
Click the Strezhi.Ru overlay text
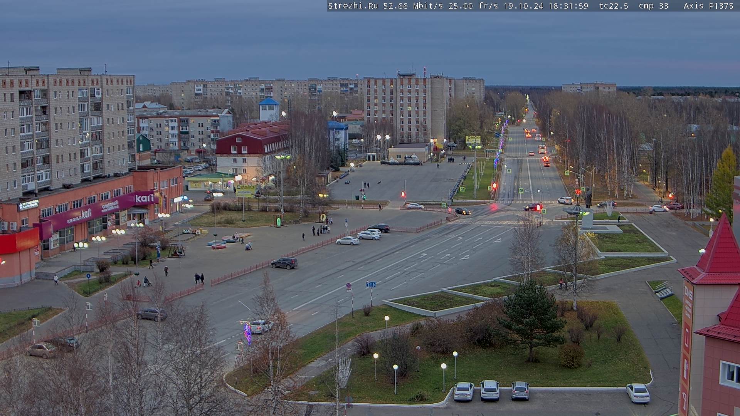coord(353,6)
